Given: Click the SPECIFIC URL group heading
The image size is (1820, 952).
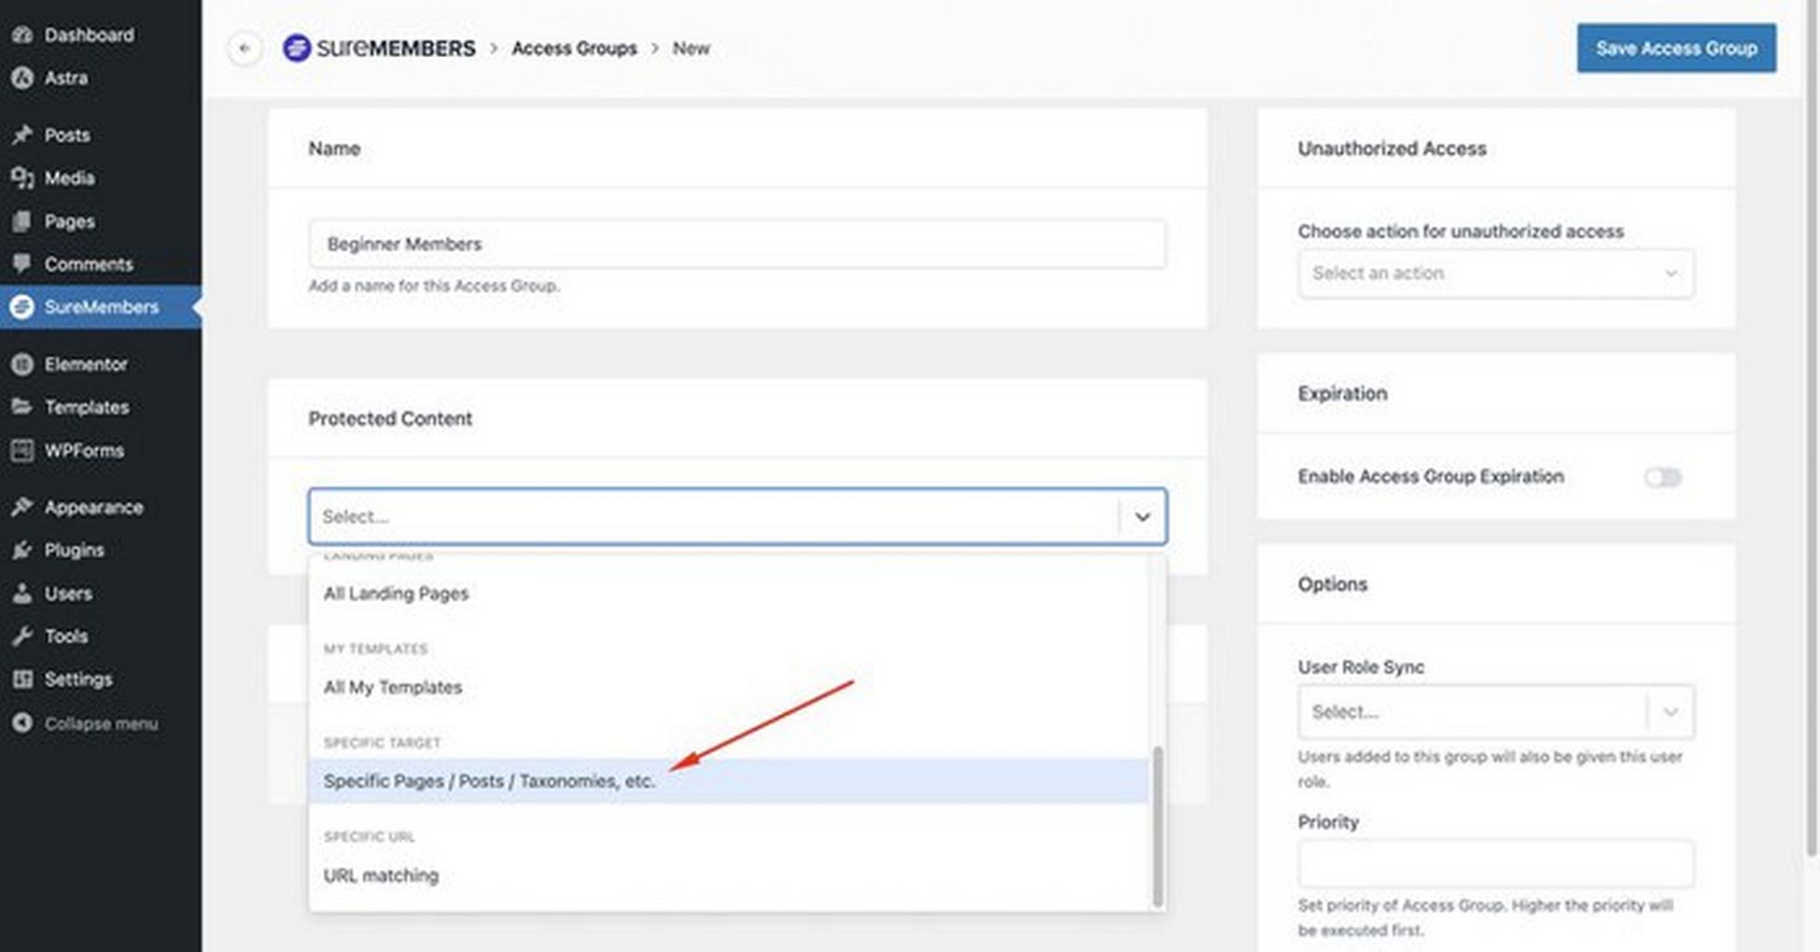Looking at the screenshot, I should 369,836.
